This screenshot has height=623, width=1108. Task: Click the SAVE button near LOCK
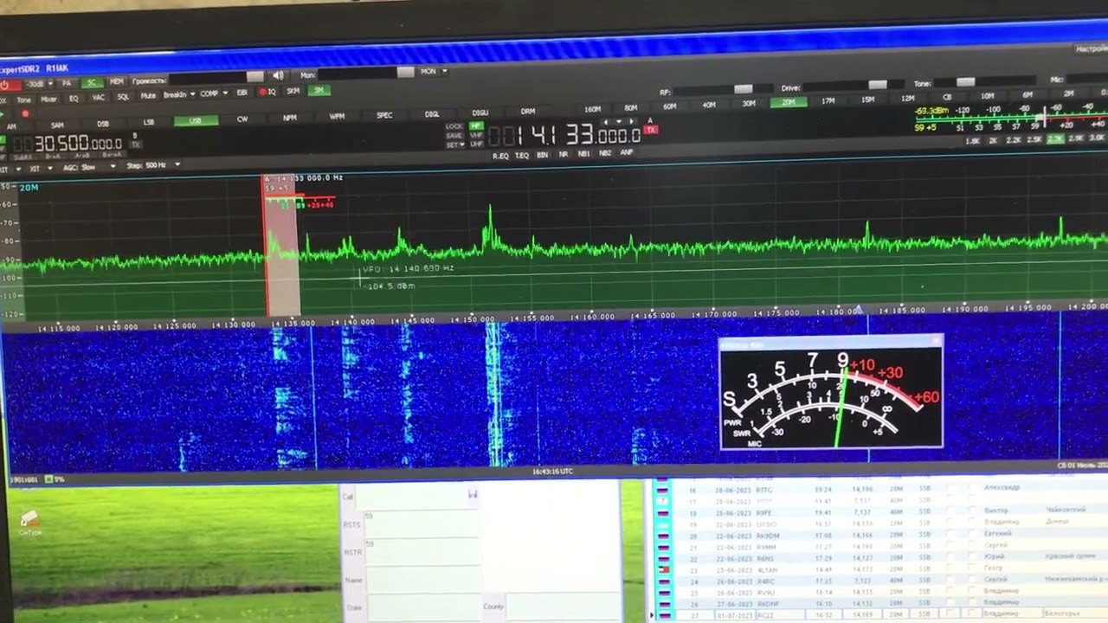point(454,135)
